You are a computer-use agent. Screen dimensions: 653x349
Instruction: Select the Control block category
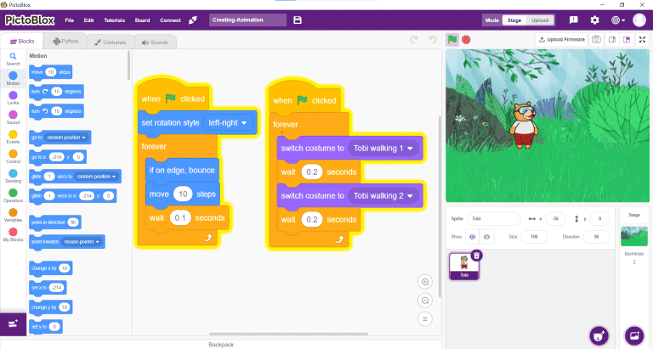13,156
